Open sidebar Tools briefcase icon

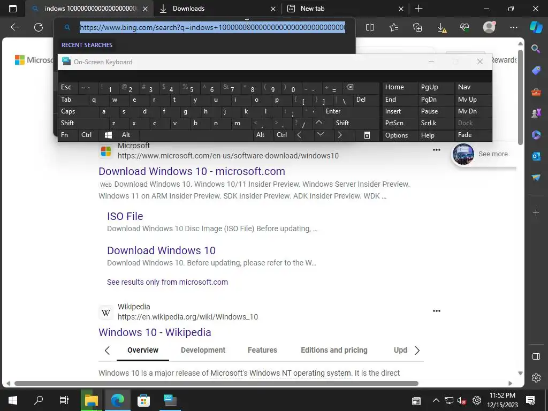(x=536, y=92)
